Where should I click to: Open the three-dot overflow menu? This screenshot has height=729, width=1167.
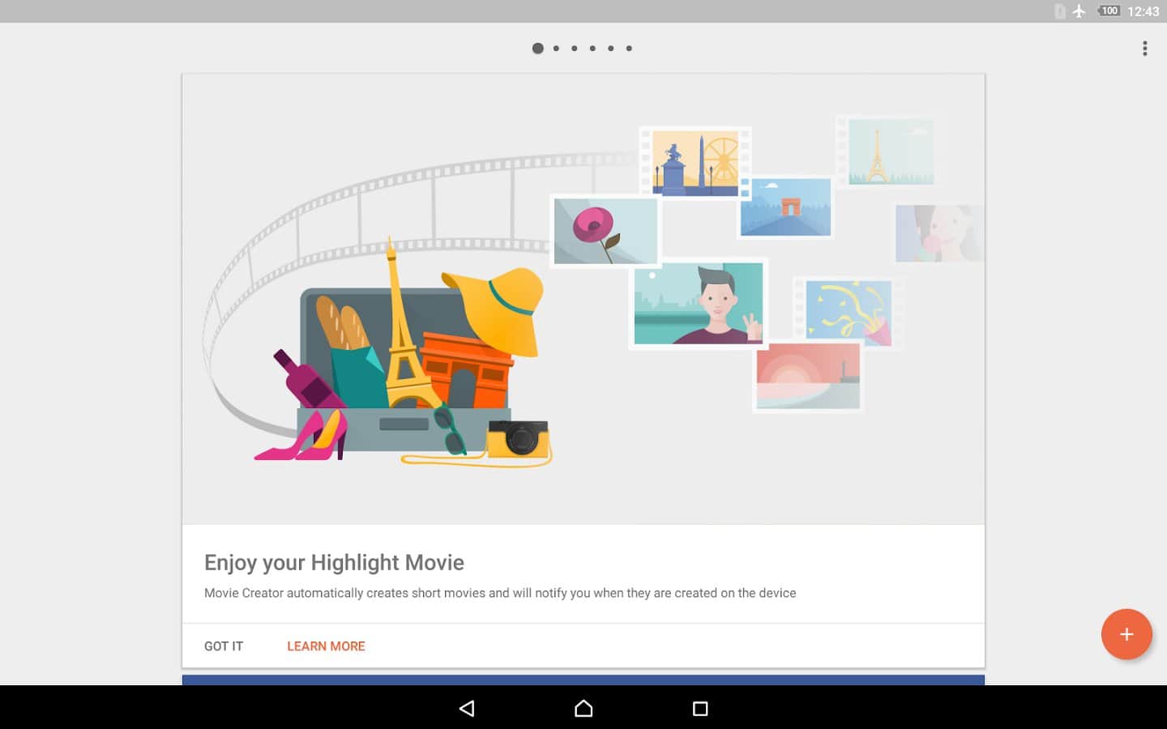tap(1144, 49)
